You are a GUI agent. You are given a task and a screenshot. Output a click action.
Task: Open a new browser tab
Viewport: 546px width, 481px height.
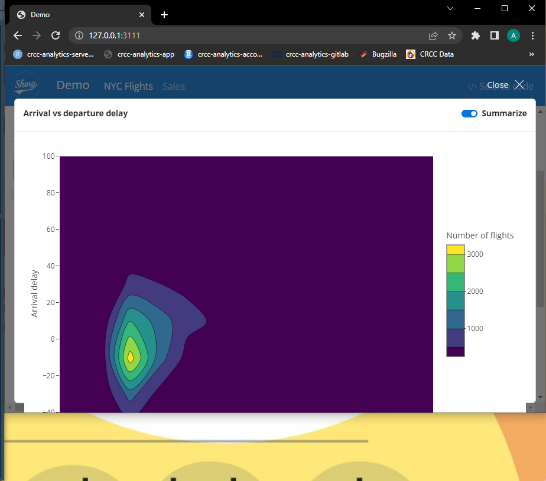click(164, 15)
